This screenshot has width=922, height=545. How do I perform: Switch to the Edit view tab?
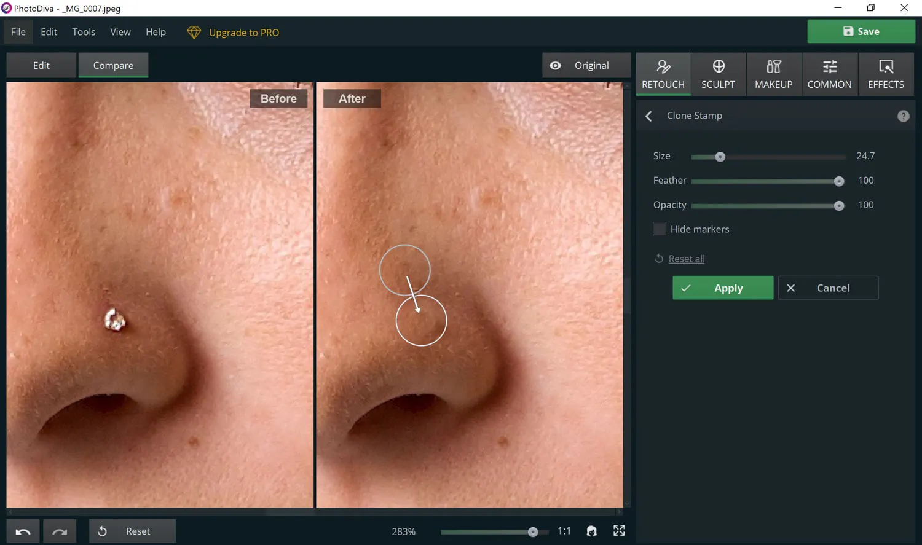[41, 66]
